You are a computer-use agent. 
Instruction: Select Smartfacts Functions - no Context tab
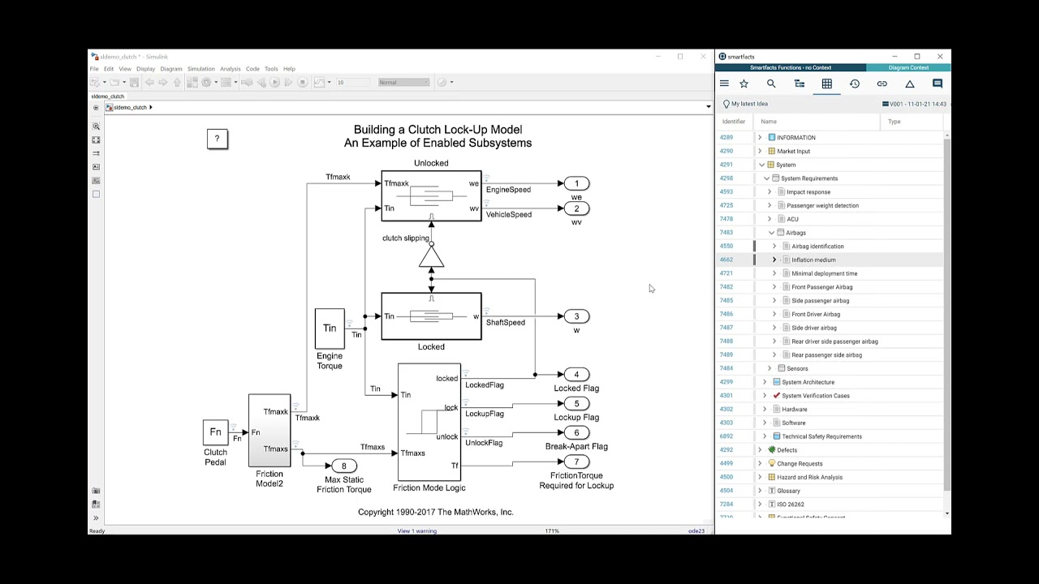791,68
